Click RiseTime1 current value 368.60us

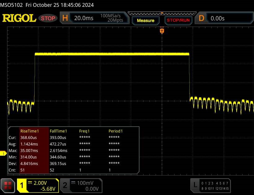(28, 138)
